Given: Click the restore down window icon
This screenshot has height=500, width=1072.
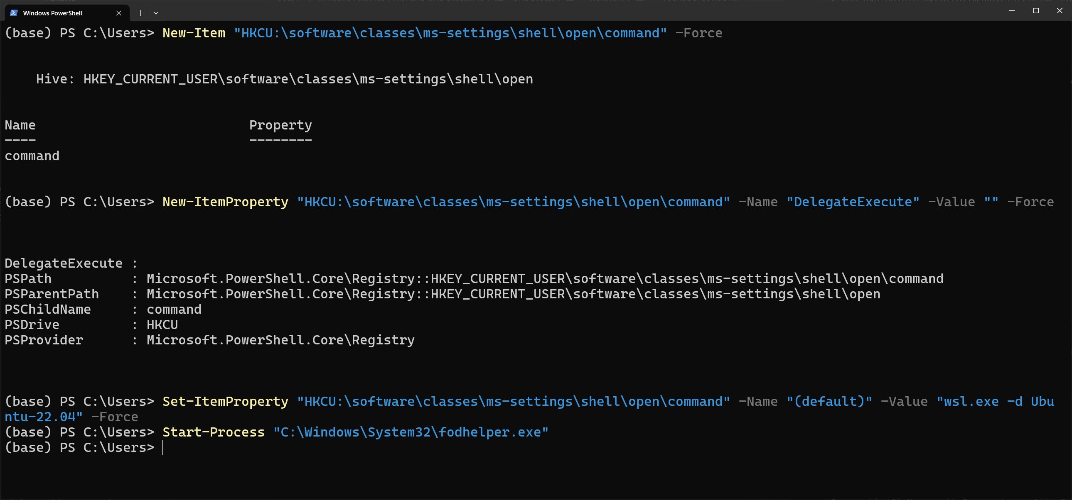Looking at the screenshot, I should 1036,12.
